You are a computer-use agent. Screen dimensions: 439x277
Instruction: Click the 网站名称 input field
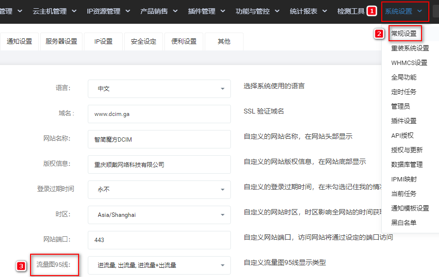(159, 139)
